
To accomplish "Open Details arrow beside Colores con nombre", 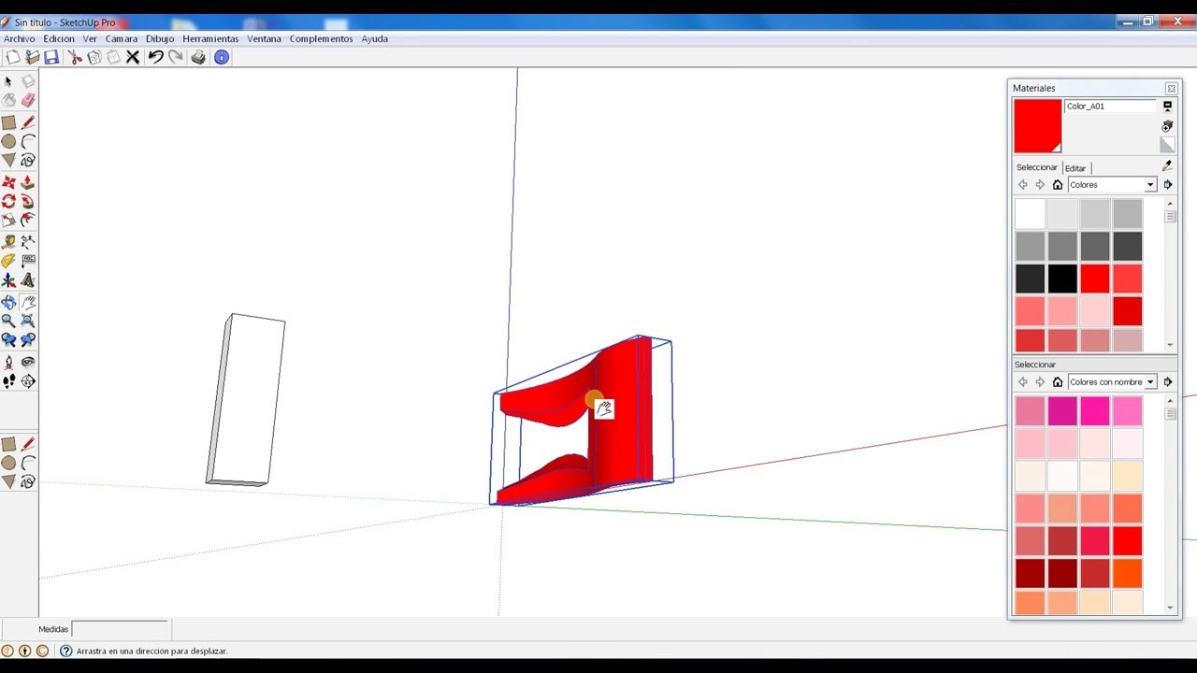I will point(1168,382).
